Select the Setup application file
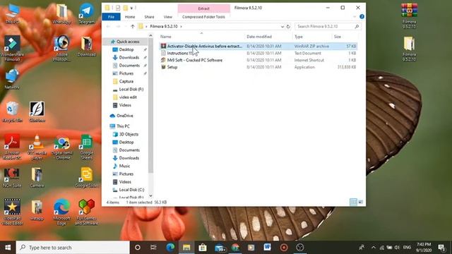This screenshot has height=254, width=452. [258, 67]
